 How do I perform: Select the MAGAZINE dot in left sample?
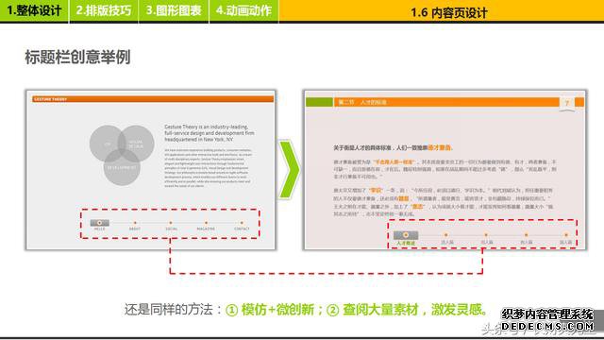[x=206, y=223]
